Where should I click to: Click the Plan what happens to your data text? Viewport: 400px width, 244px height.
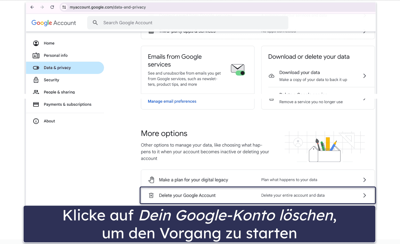[289, 180]
